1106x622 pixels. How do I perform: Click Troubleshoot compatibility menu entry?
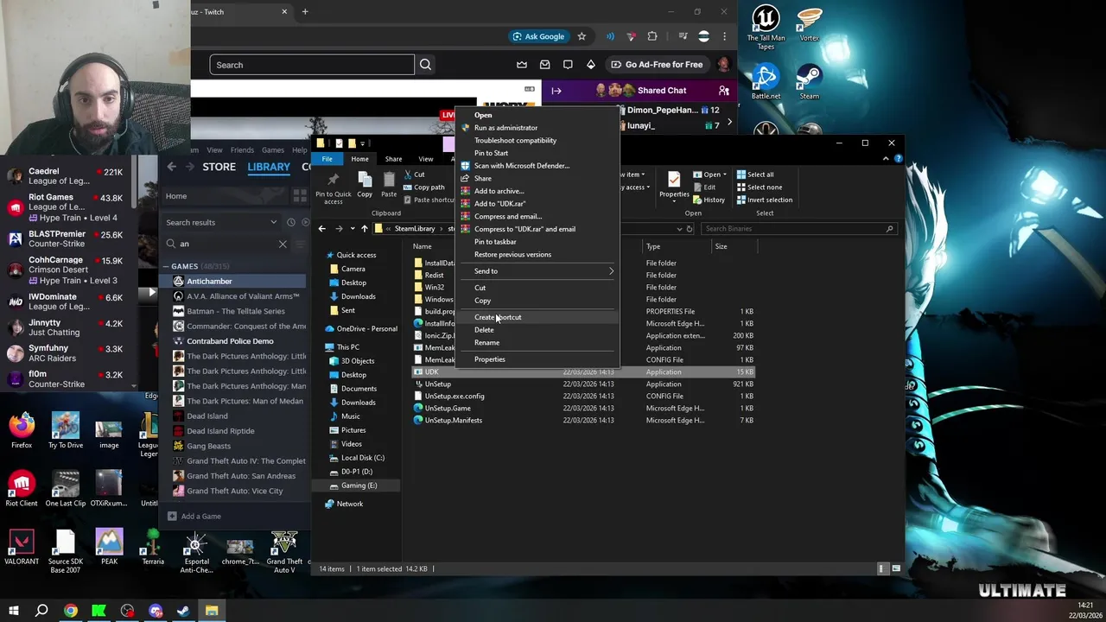pyautogui.click(x=515, y=140)
